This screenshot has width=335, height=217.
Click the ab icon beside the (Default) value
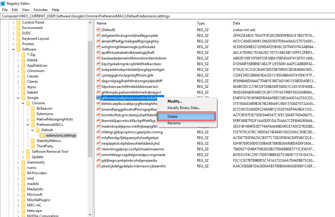98,30
